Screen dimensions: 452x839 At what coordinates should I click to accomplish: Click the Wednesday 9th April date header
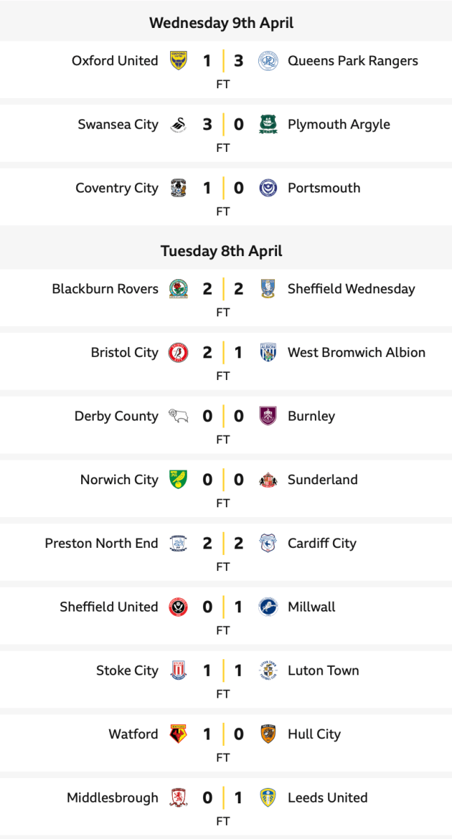click(221, 23)
